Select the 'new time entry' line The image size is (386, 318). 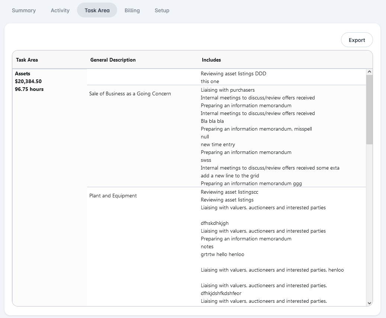coord(218,144)
